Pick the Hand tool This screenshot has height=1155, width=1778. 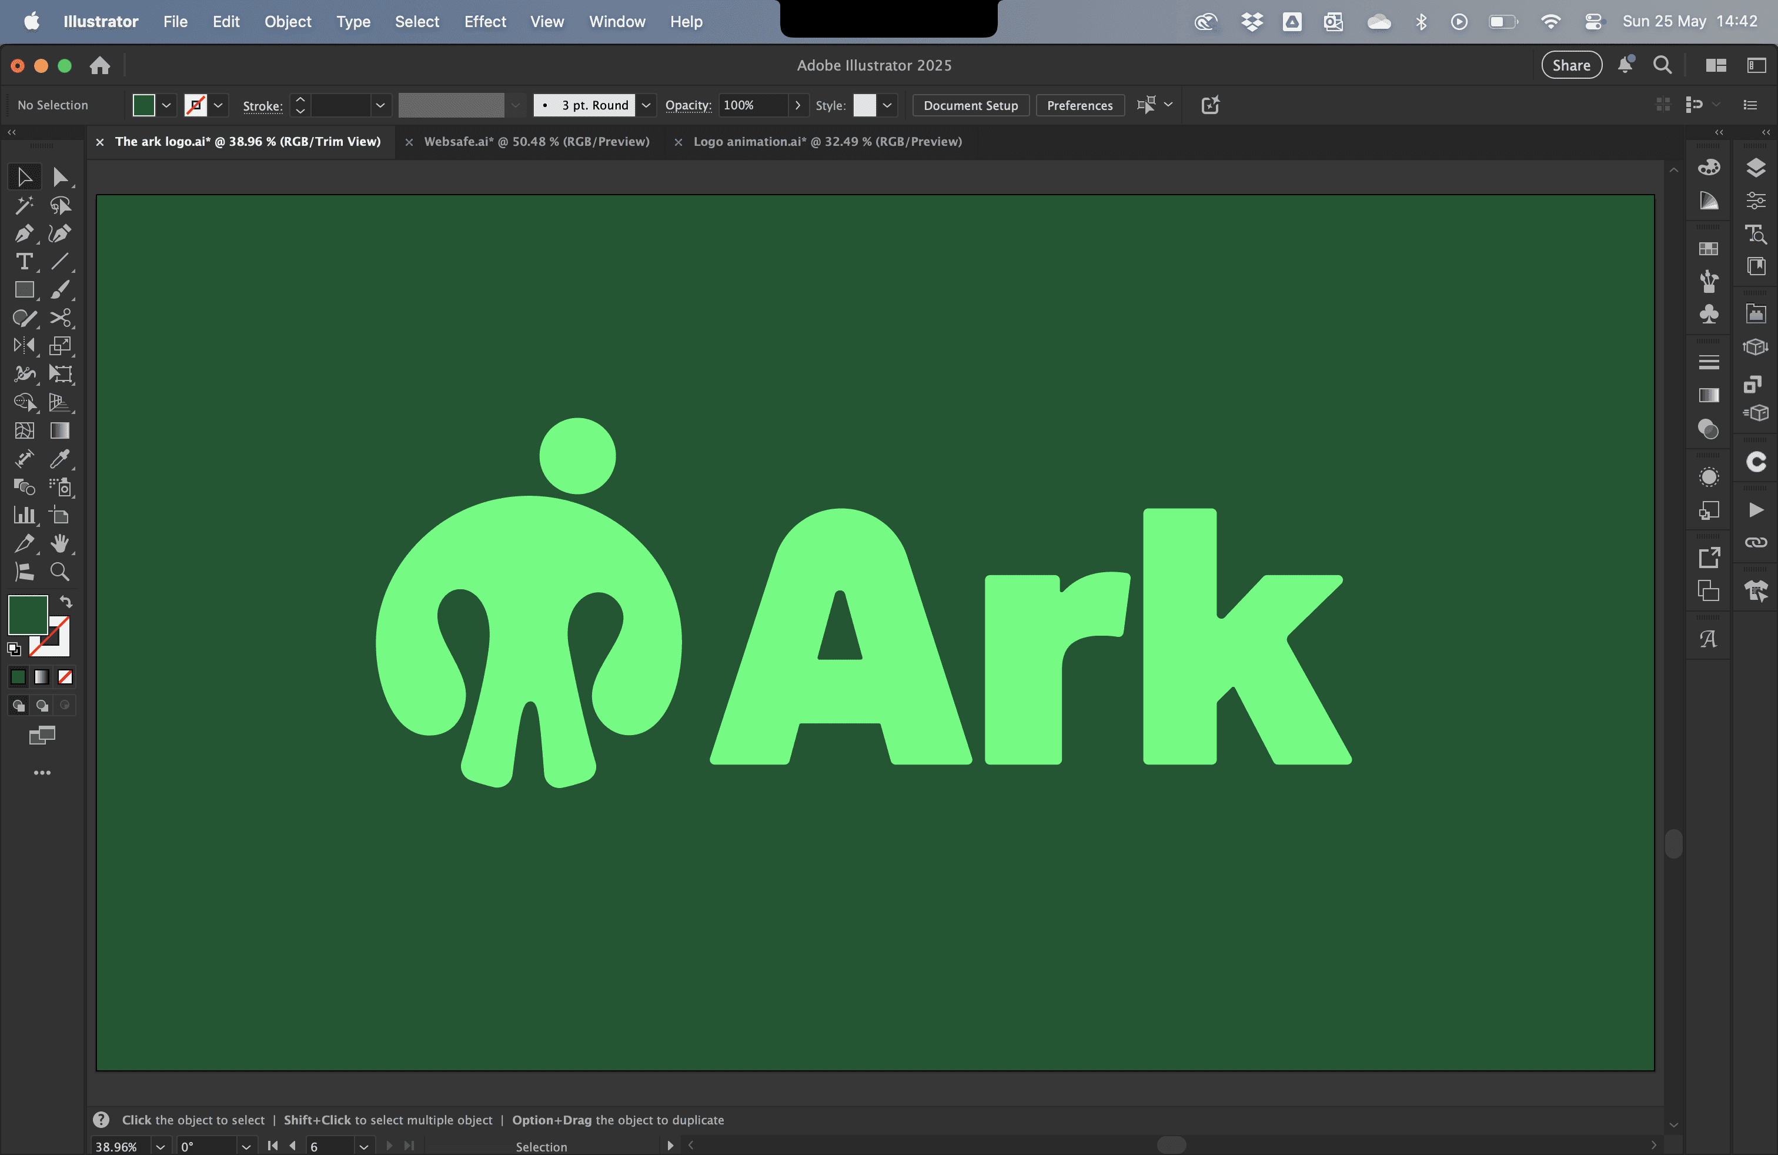[x=60, y=544]
